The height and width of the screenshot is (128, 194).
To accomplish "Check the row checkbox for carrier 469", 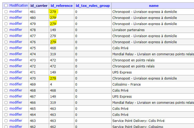I will pos(6,85).
